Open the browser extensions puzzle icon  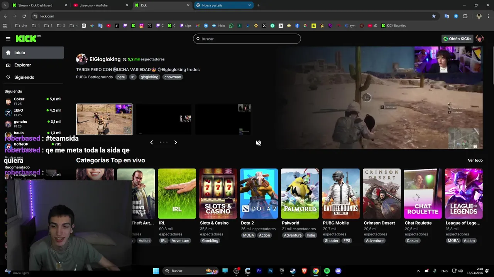tap(465, 16)
